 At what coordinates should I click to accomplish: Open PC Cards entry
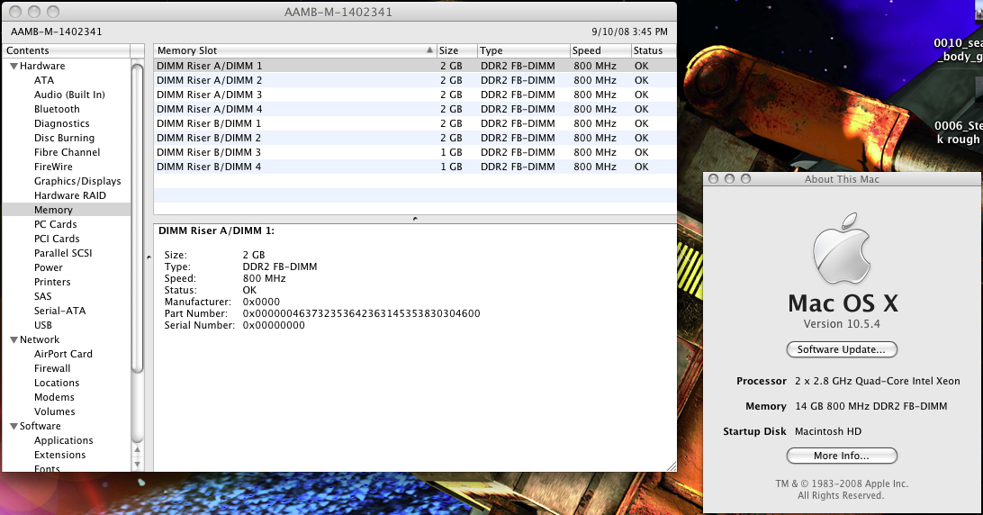tap(55, 224)
